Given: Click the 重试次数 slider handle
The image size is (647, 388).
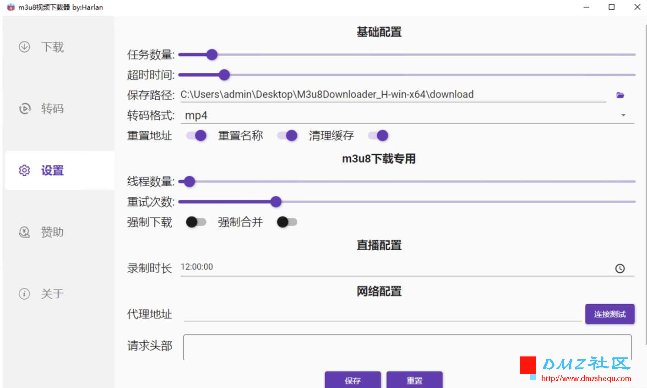Looking at the screenshot, I should coord(276,202).
